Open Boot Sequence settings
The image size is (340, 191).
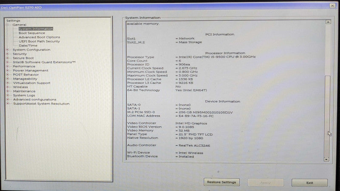click(x=32, y=33)
